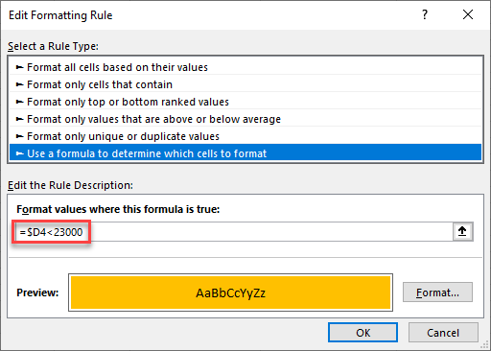Screen dimensions: 491x351
Task: Click arrow bullet beside "Format all cells based on their values"
Action: coord(20,67)
